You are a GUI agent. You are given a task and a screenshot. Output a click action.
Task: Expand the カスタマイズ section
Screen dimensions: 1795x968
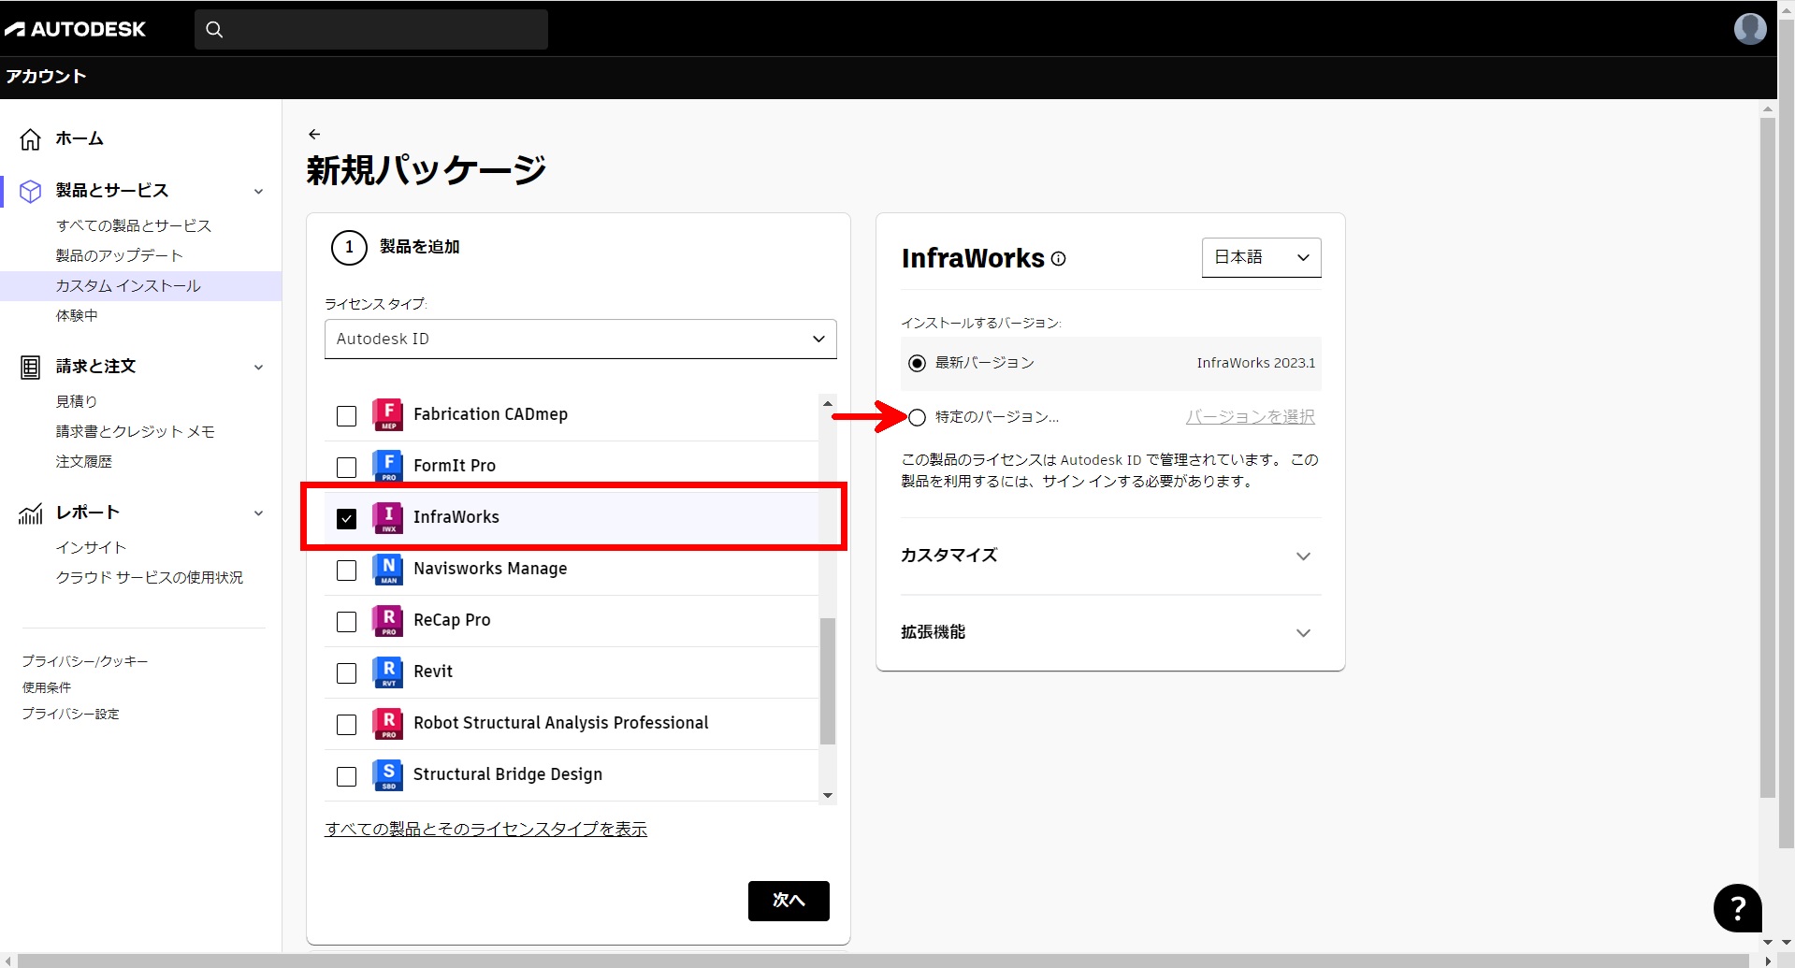(1110, 556)
